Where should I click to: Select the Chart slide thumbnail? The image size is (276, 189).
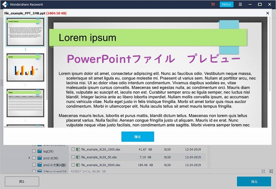pos(25,67)
